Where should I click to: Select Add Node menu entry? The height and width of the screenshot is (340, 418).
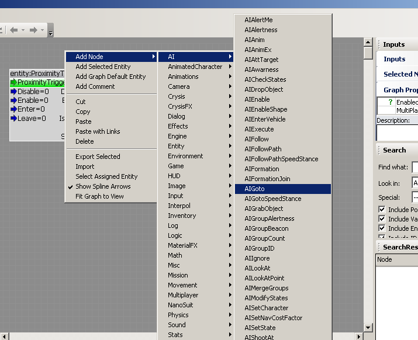click(x=111, y=57)
